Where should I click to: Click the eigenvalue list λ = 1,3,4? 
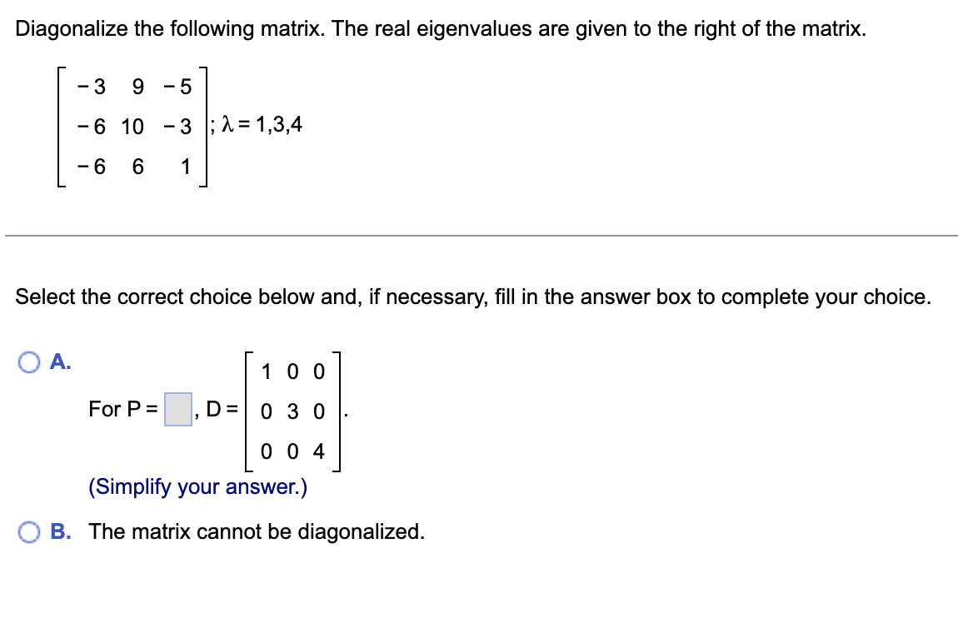(264, 124)
